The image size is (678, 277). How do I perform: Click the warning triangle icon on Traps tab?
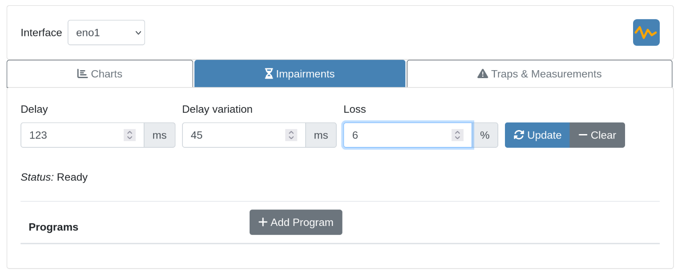(x=483, y=74)
